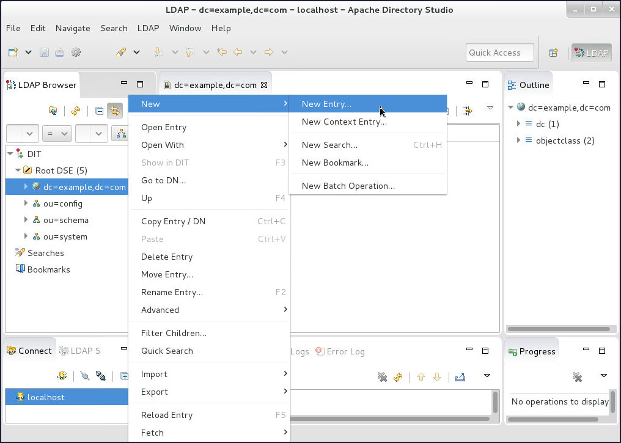This screenshot has height=443, width=621.
Task: Click Close Connection icon in Connections view
Action: tap(101, 376)
